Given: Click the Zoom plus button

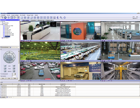Looking at the screenshot, I should coord(14,66).
